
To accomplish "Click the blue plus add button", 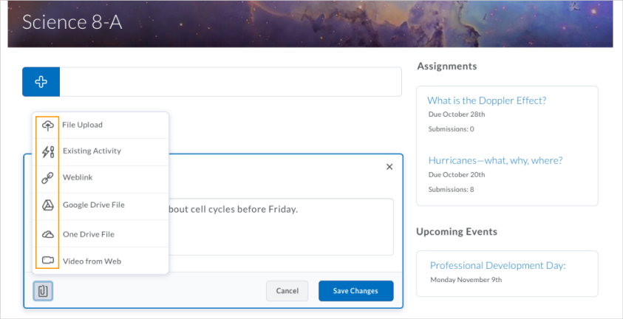I will (41, 82).
